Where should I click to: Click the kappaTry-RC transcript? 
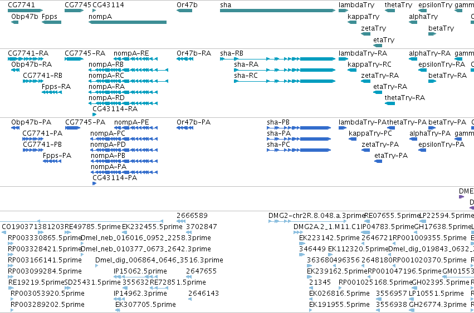tap(352, 70)
